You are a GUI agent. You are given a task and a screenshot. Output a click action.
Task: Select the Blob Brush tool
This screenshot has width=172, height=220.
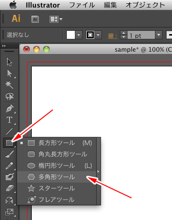pyautogui.click(x=9, y=177)
